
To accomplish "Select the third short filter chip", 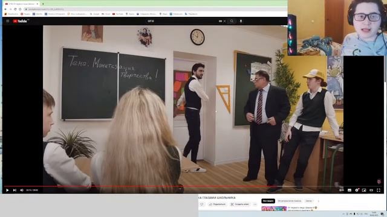I will click(309, 201).
